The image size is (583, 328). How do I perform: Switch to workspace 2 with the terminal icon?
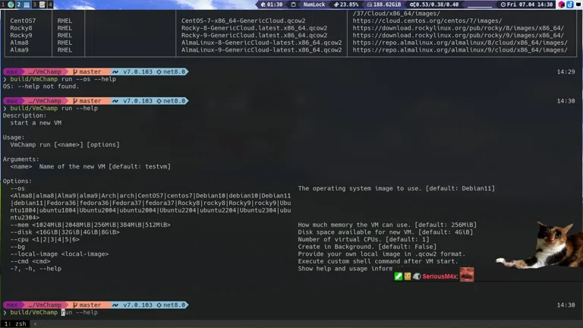pos(23,5)
